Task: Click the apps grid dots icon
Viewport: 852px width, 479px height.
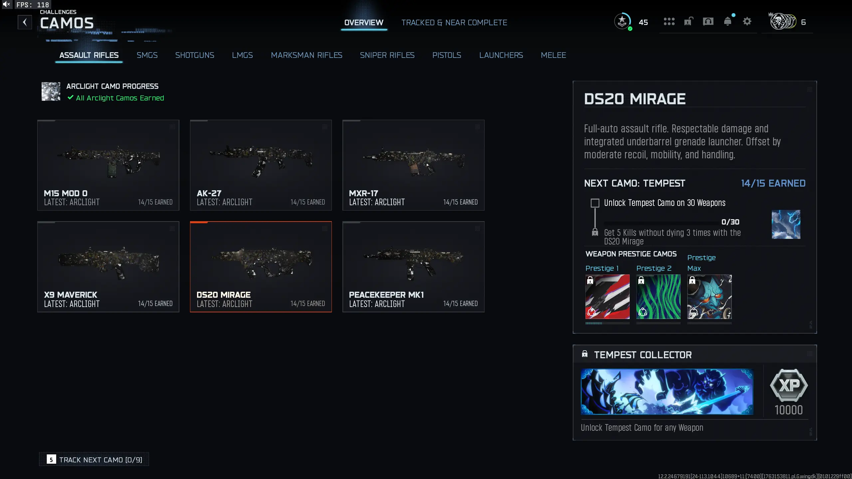Action: 669,21
